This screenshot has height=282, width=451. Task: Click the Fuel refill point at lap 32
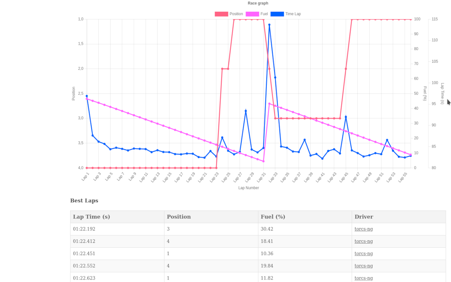(x=270, y=104)
